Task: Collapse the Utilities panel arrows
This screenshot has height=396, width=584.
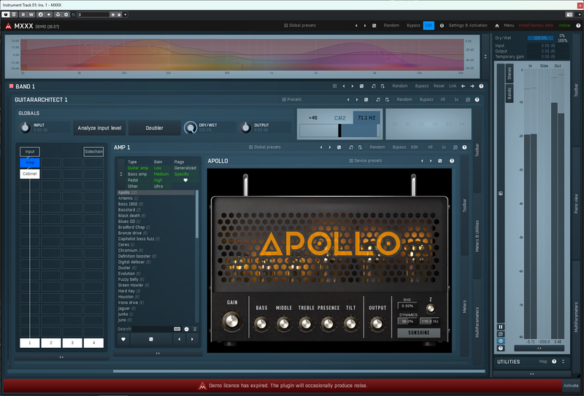Action: pyautogui.click(x=563, y=362)
